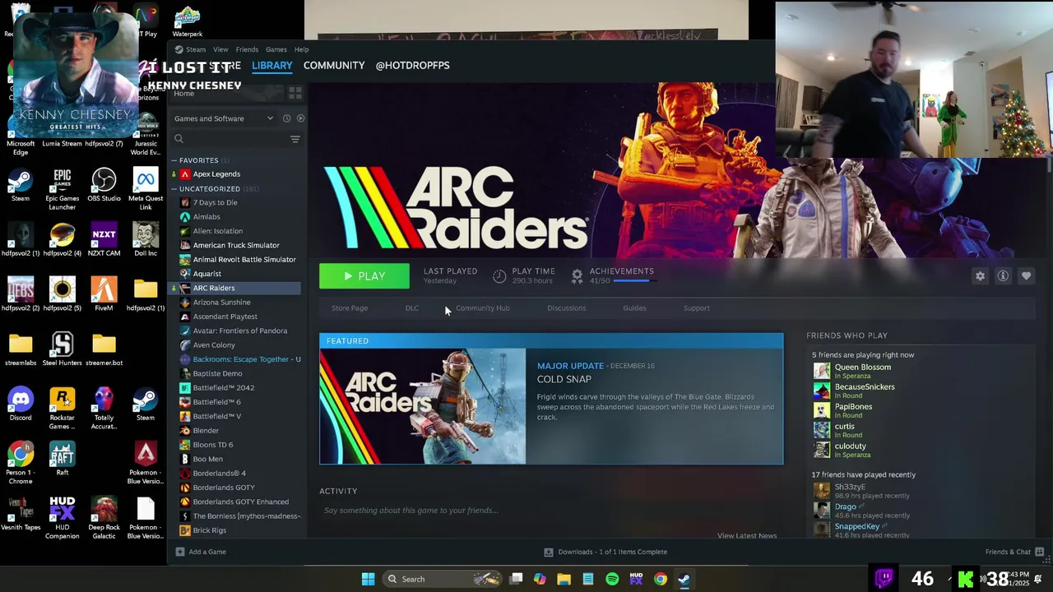Show Steam library grid view icon
This screenshot has width=1053, height=592.
tap(295, 93)
